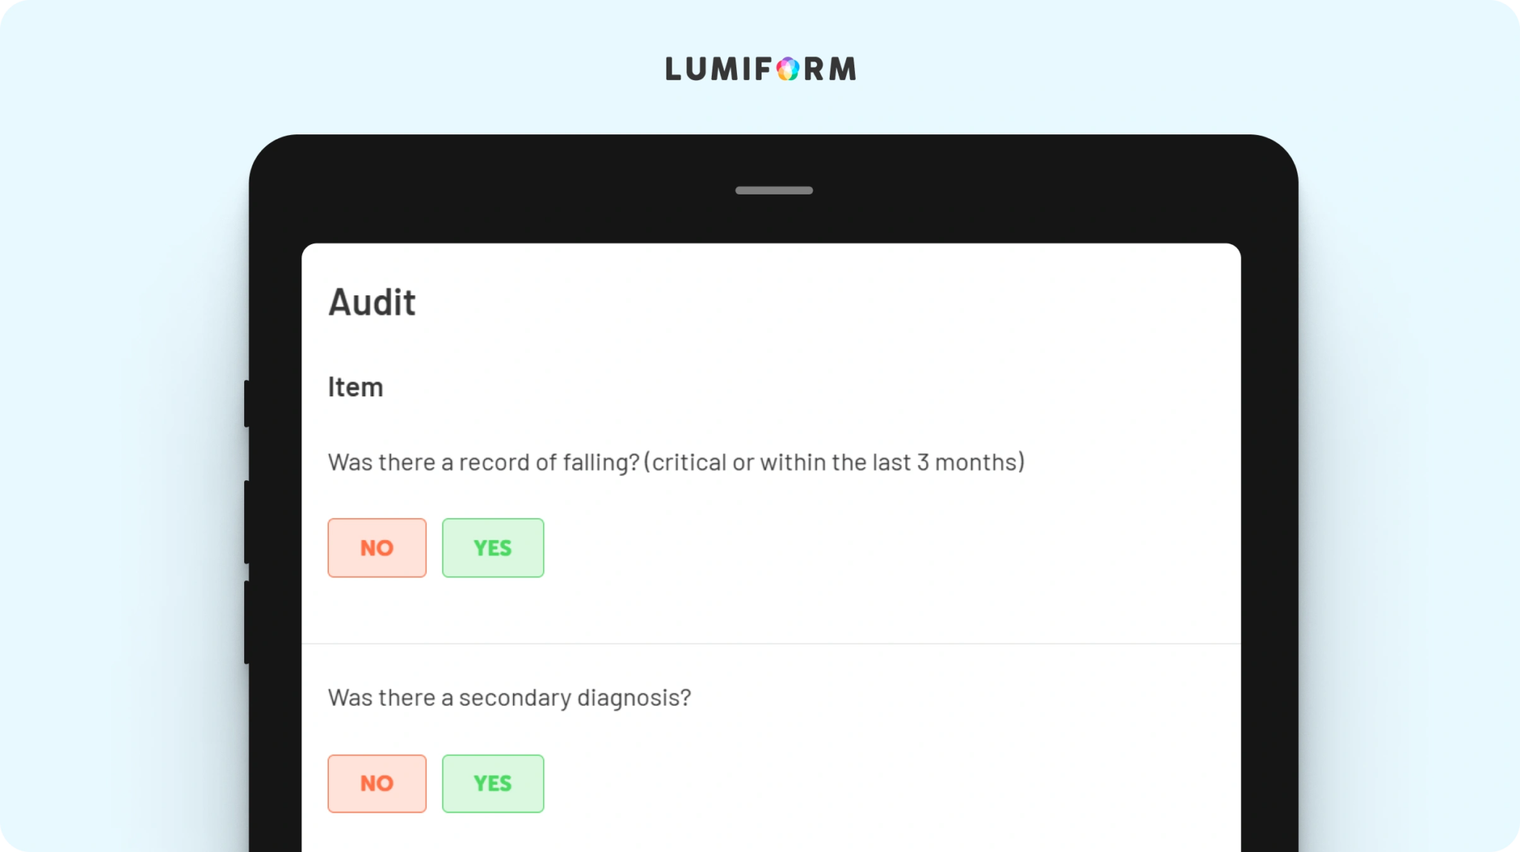Choose NO for secondary diagnosis
The image size is (1520, 852).
pos(377,784)
